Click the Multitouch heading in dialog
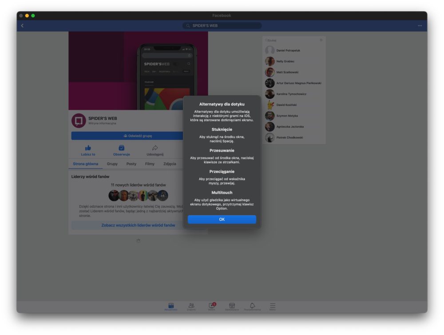Screen dimensions: 444x335 pos(222,193)
